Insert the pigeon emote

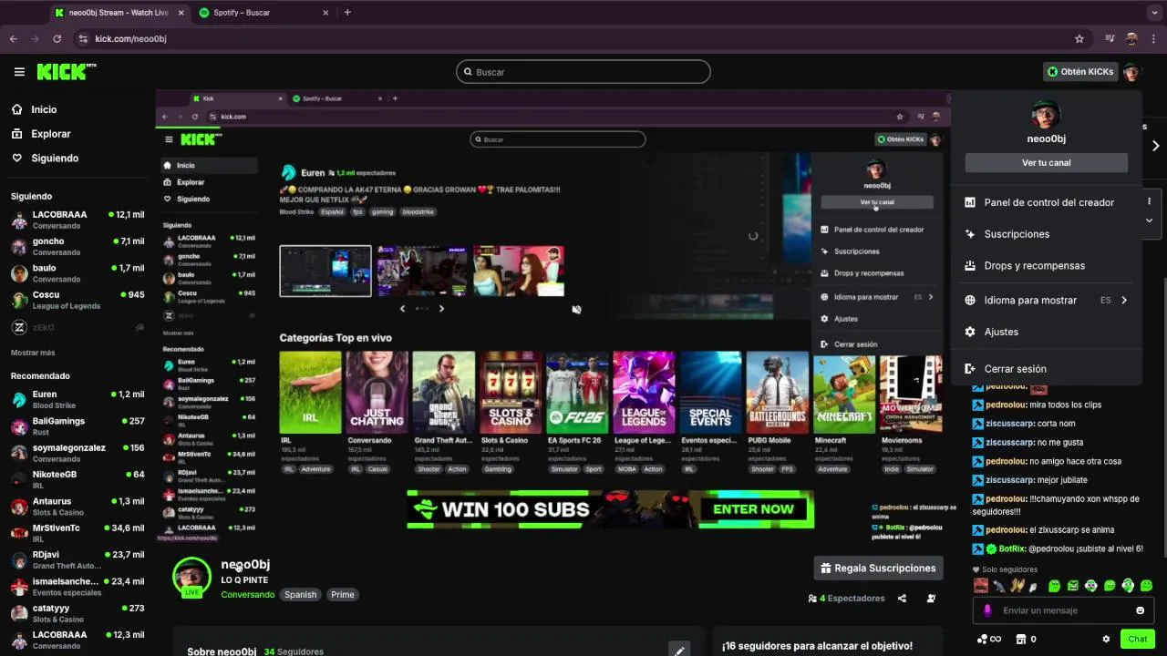coord(999,586)
